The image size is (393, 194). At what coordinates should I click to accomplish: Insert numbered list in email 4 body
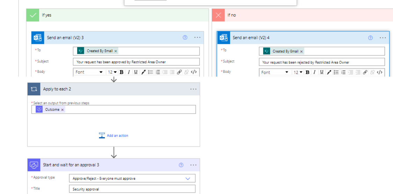[x=343, y=72]
